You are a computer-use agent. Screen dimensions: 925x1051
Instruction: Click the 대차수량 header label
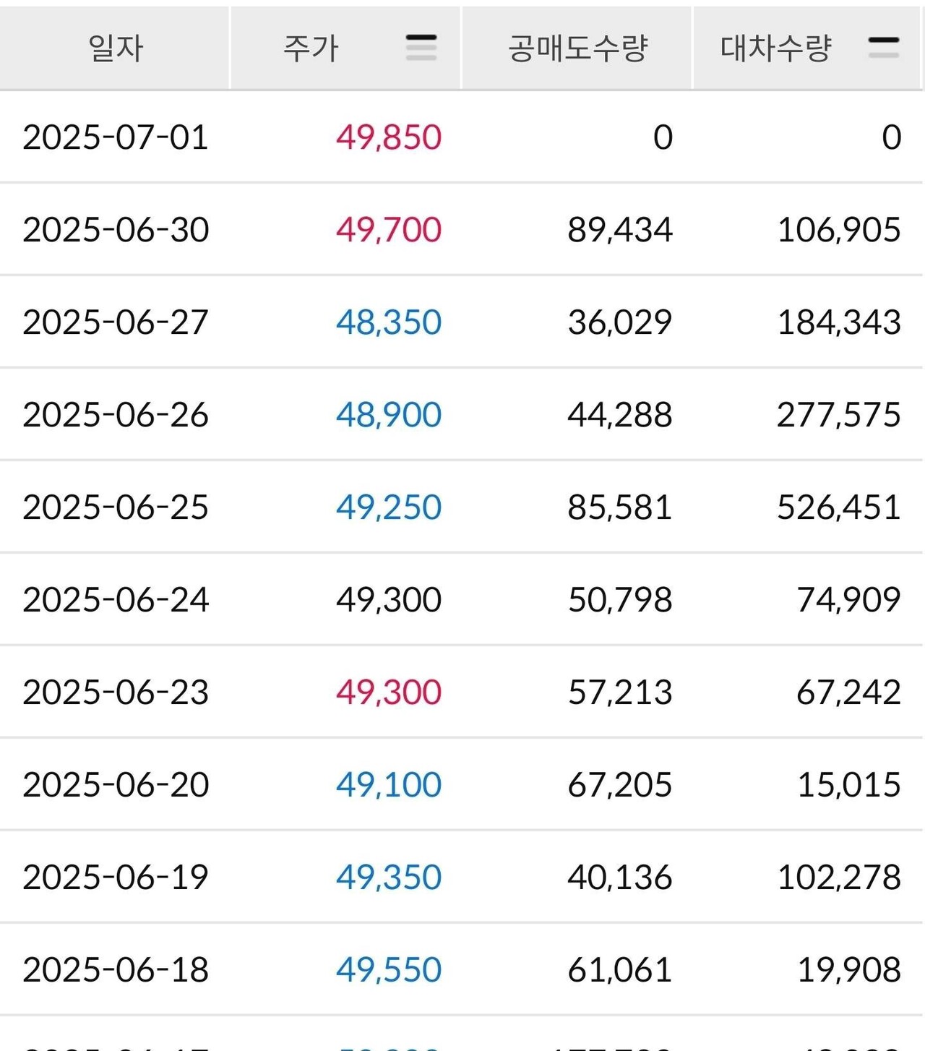[x=776, y=48]
